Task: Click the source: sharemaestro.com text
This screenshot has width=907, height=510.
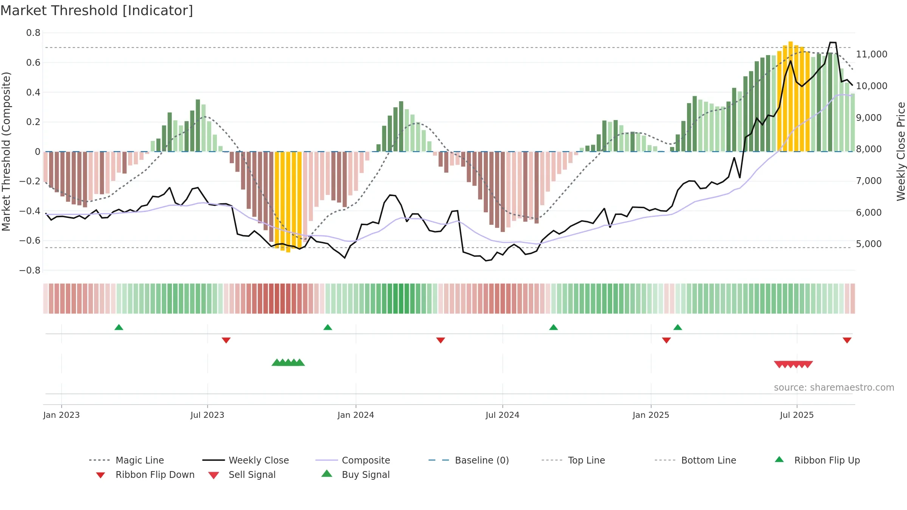Action: point(834,388)
